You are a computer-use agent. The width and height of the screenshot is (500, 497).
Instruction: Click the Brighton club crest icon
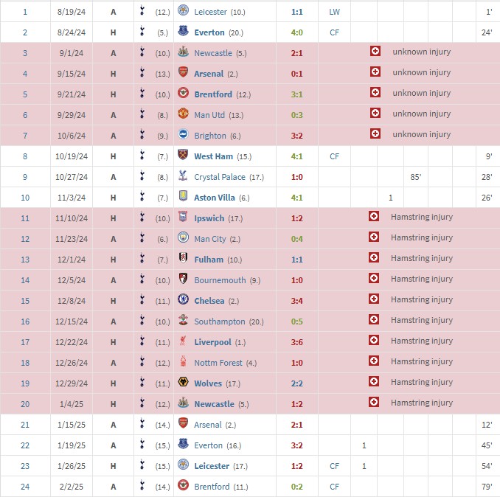click(184, 136)
